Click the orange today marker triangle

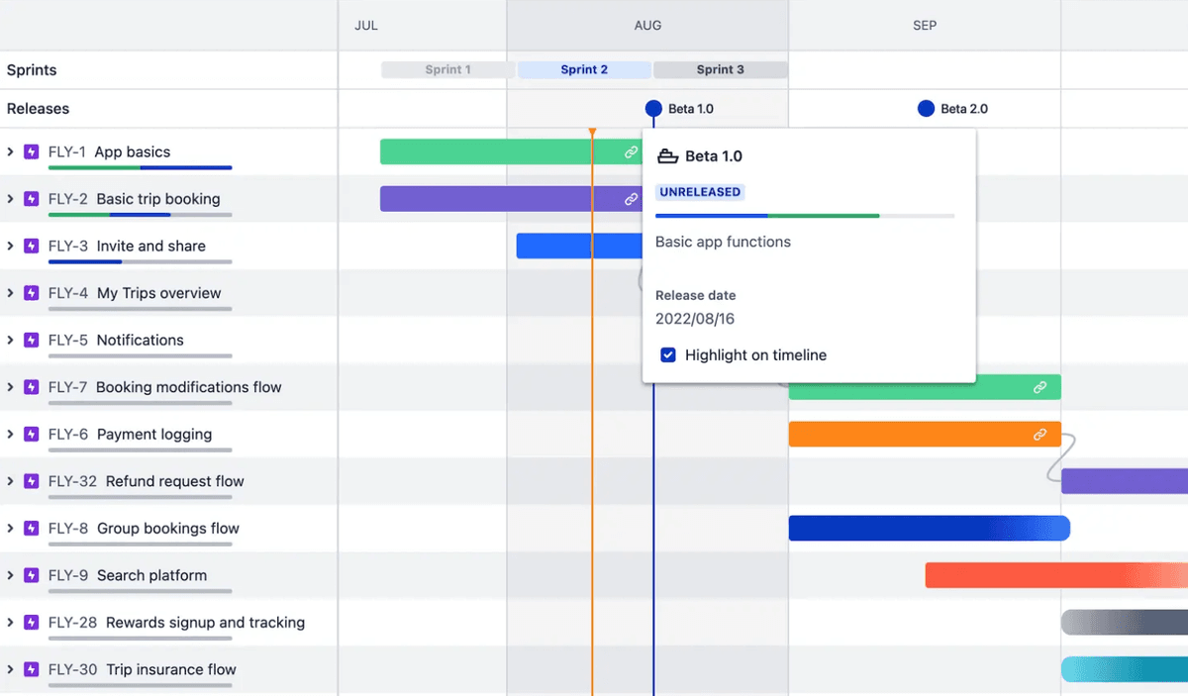(592, 132)
